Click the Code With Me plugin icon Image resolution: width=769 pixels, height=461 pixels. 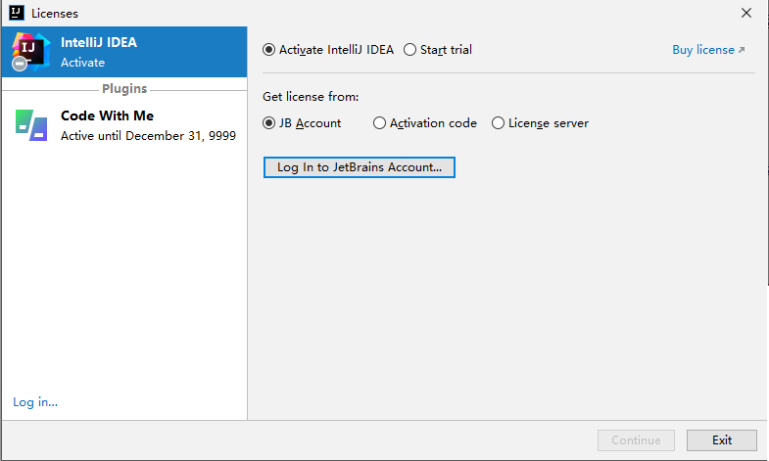click(x=31, y=125)
